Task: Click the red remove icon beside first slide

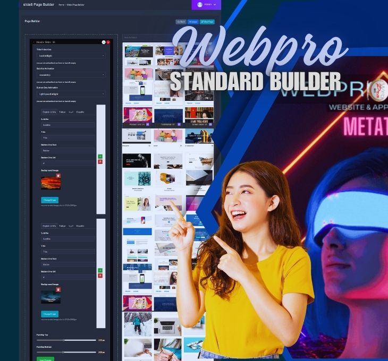Action: (100, 161)
